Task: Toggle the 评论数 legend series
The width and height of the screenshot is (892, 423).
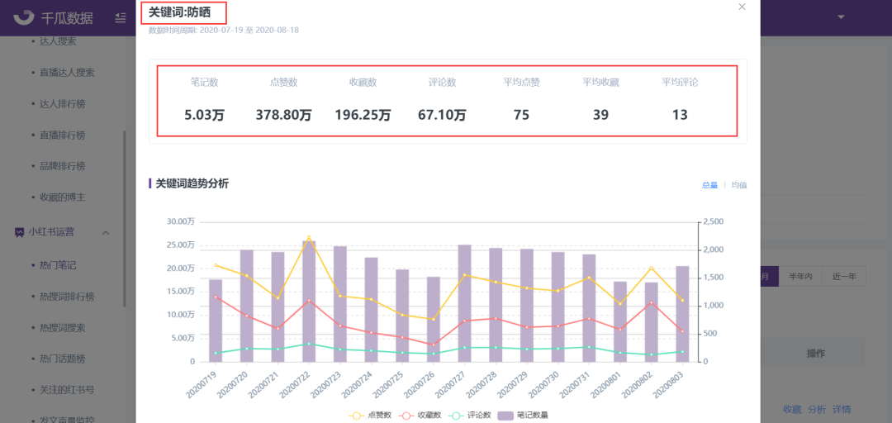Action: point(470,415)
